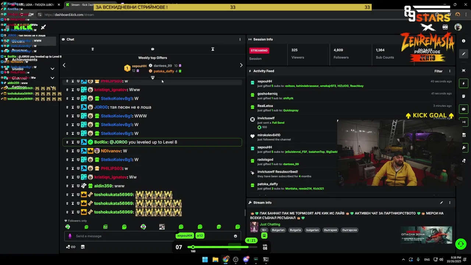Click the J0R00 username in chat
Image resolution: width=471 pixels, height=265 pixels.
(x=100, y=107)
